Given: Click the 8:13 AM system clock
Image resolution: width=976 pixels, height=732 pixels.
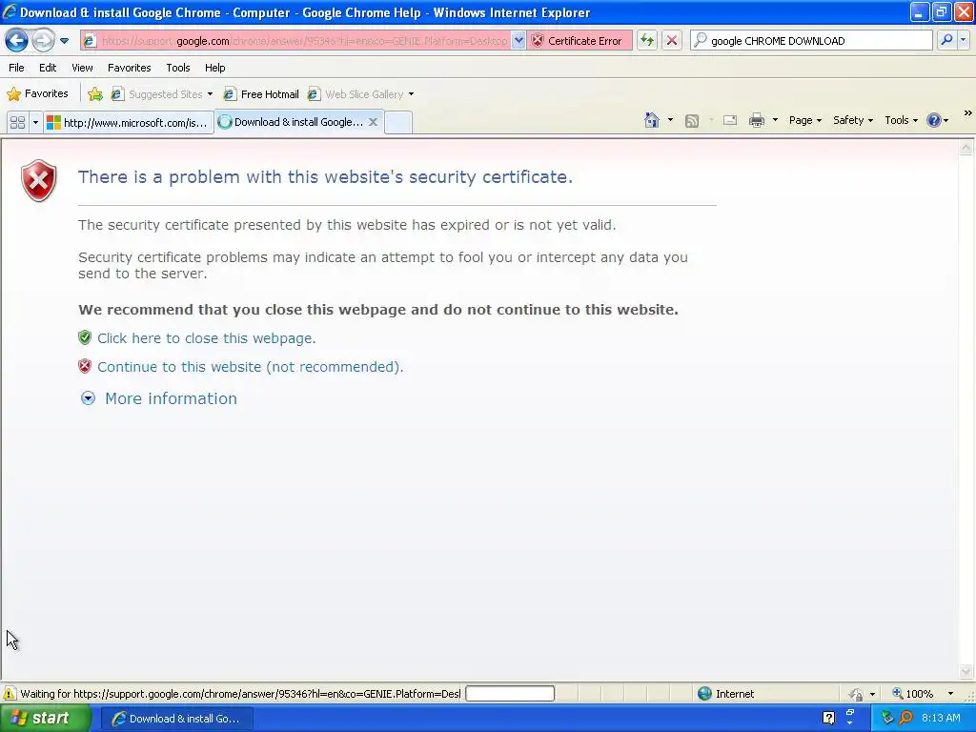Looking at the screenshot, I should [x=941, y=718].
